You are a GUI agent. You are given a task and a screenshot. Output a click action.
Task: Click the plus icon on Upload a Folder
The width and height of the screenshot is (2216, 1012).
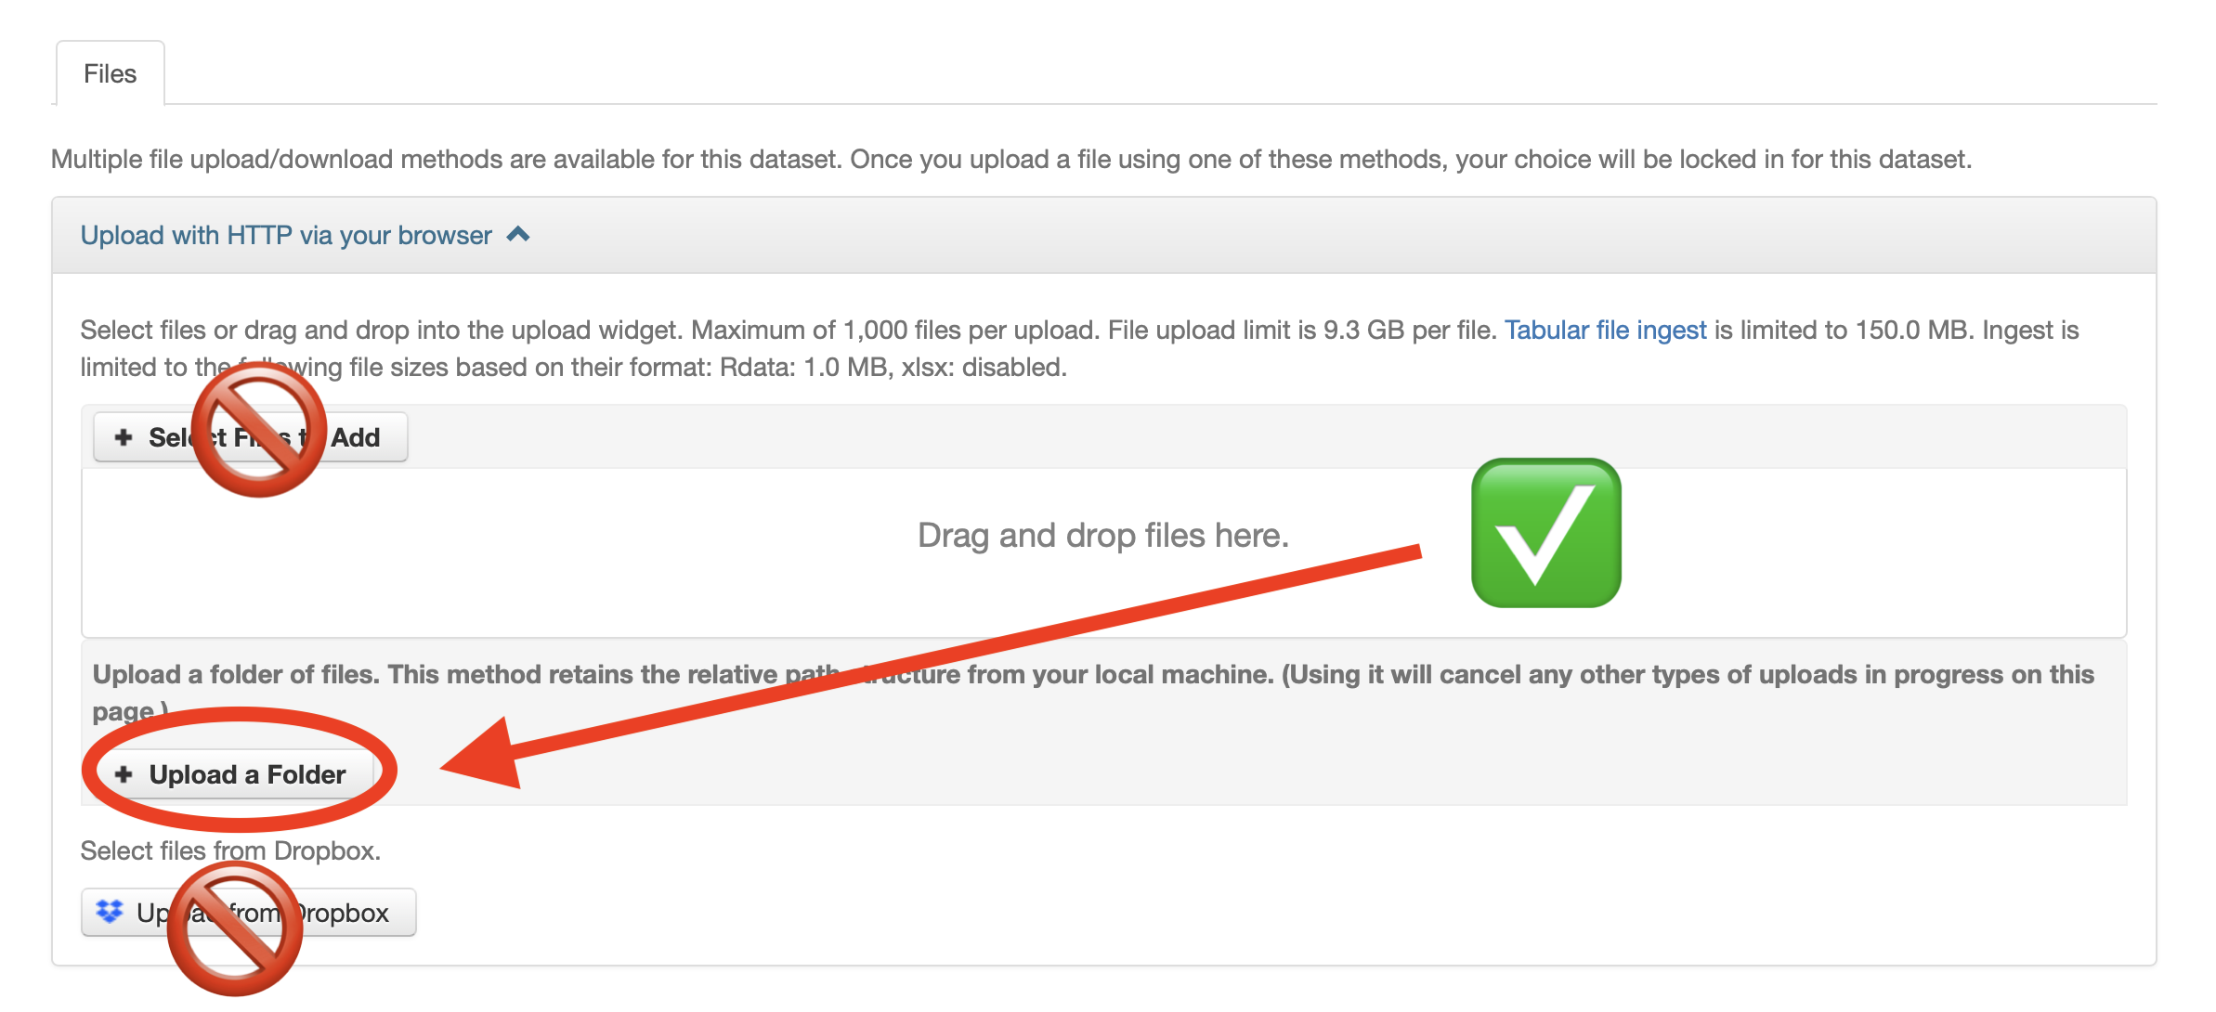point(124,773)
